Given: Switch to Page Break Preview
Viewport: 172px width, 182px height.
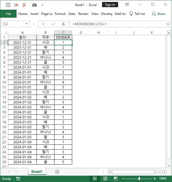Looking at the screenshot, I should [116, 178].
